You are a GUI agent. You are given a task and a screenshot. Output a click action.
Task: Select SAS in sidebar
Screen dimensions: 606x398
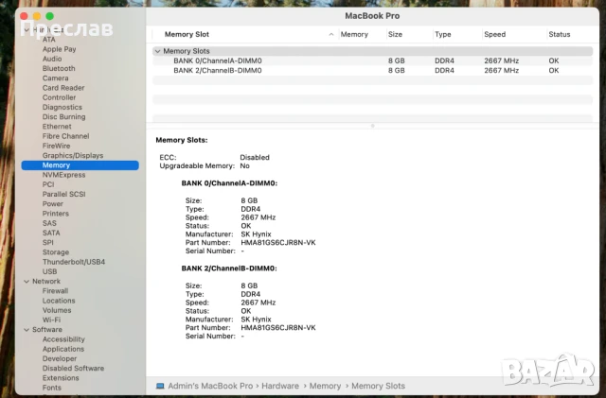tap(49, 223)
